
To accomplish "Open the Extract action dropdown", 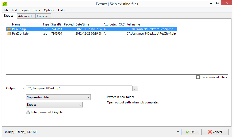I will click(x=54, y=105).
